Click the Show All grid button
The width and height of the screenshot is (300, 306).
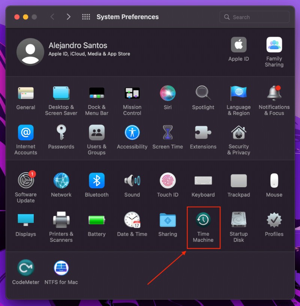pyautogui.click(x=86, y=17)
